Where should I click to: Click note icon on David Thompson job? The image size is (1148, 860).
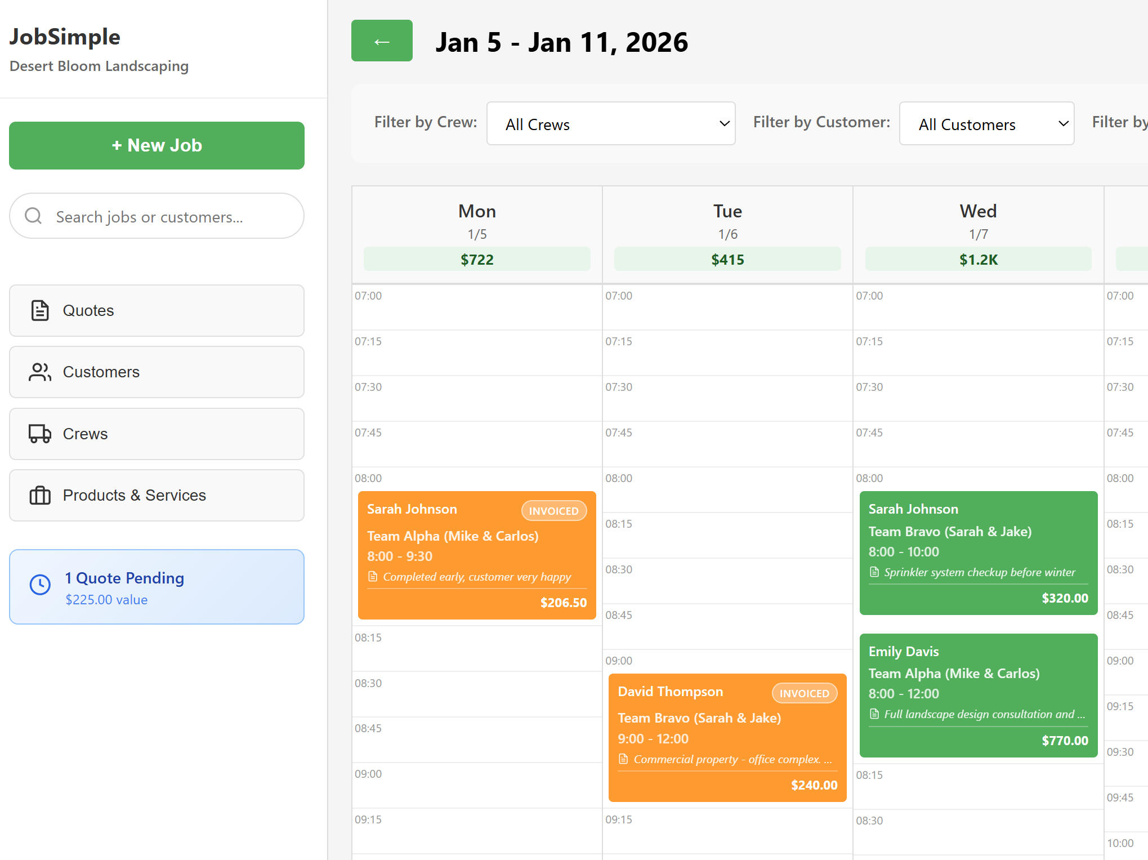tap(623, 759)
